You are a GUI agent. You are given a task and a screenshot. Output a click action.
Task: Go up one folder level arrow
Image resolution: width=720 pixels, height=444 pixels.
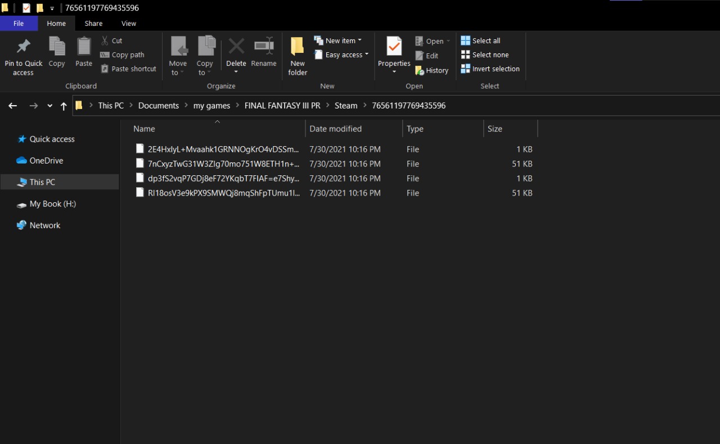[x=64, y=106]
